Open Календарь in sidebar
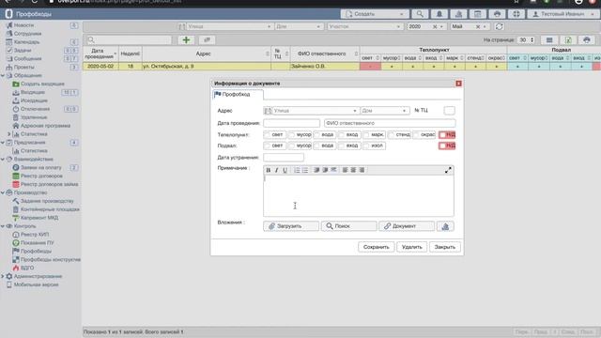601x338 pixels. 27,41
